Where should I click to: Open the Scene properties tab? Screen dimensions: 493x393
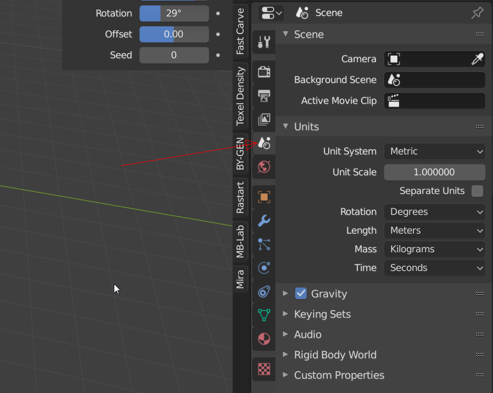pos(264,143)
